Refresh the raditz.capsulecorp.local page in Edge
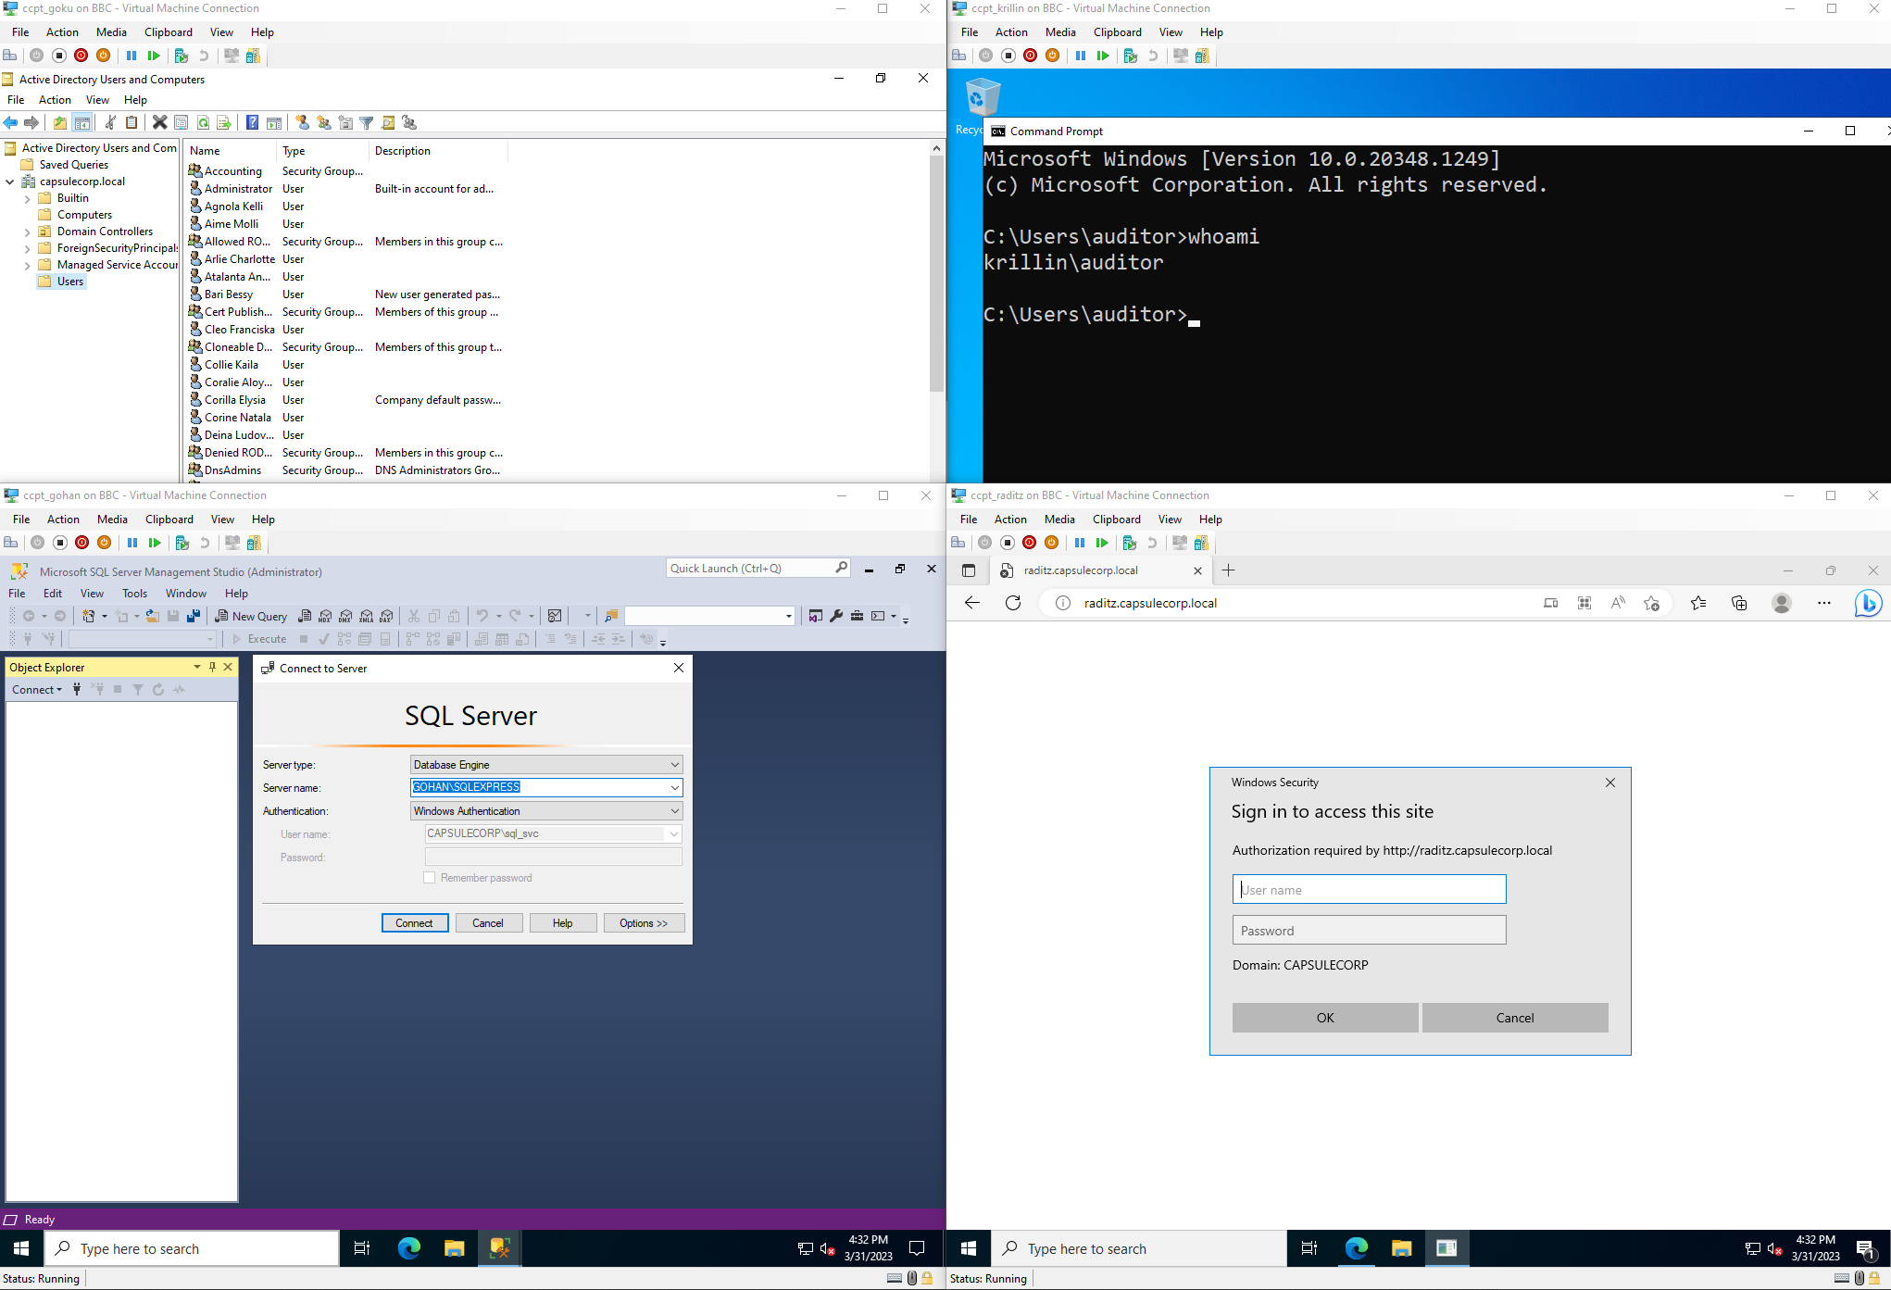This screenshot has width=1891, height=1290. click(x=1013, y=603)
